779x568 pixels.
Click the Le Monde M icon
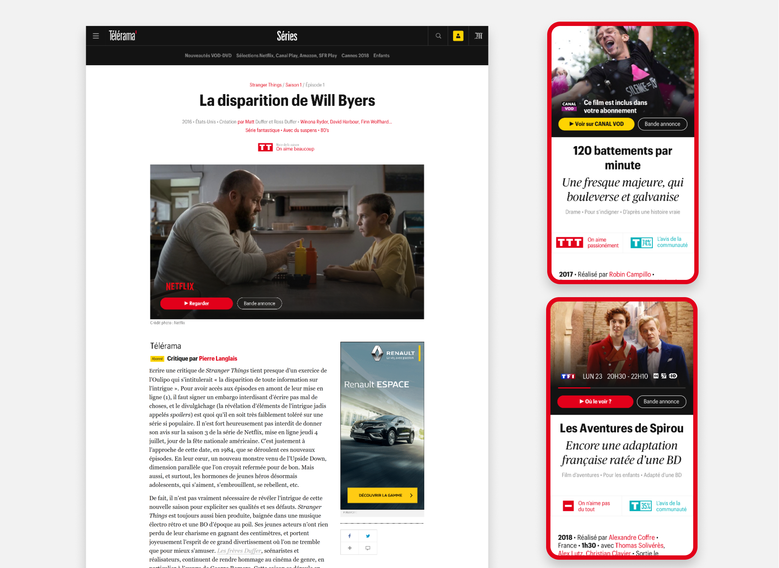pyautogui.click(x=478, y=36)
